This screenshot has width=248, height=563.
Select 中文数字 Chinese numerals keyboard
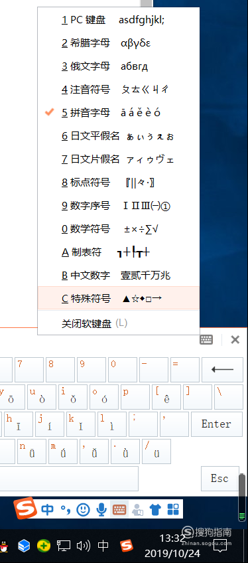click(x=118, y=276)
